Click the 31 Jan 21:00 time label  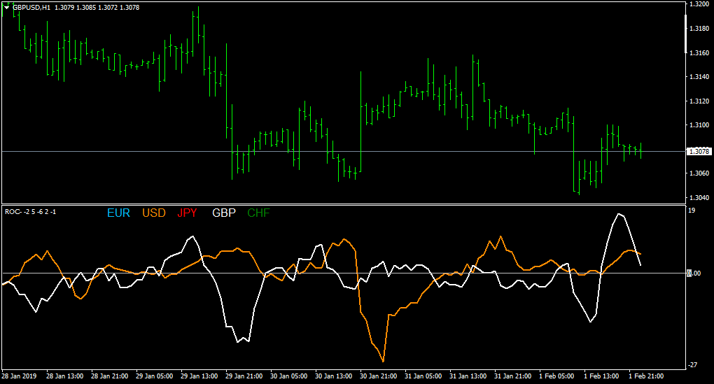(512, 376)
